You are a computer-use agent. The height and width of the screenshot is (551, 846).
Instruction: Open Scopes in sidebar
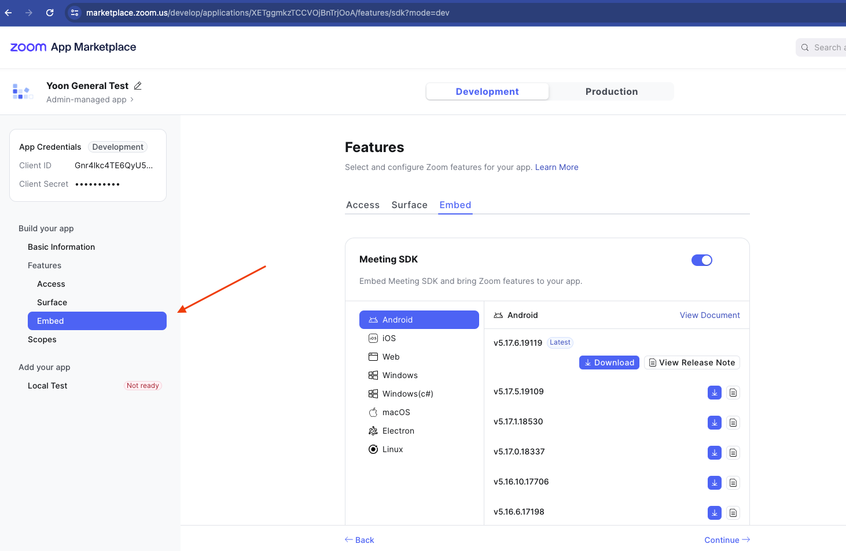click(42, 339)
